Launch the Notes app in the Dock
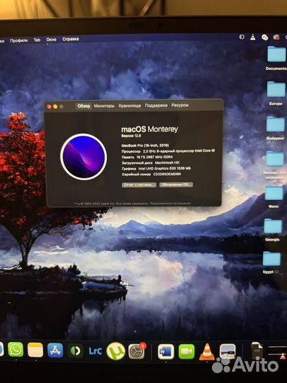The width and height of the screenshot is (287, 383). tap(35, 350)
